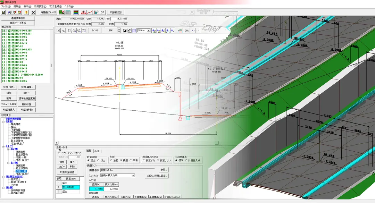Click the first blue star snap icon
Screen dimensions: 375x203
point(154,31)
